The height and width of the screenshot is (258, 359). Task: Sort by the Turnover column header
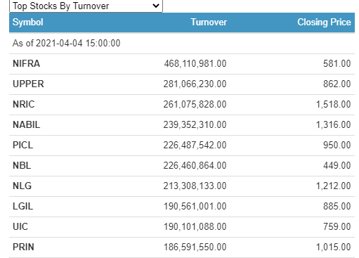point(209,22)
